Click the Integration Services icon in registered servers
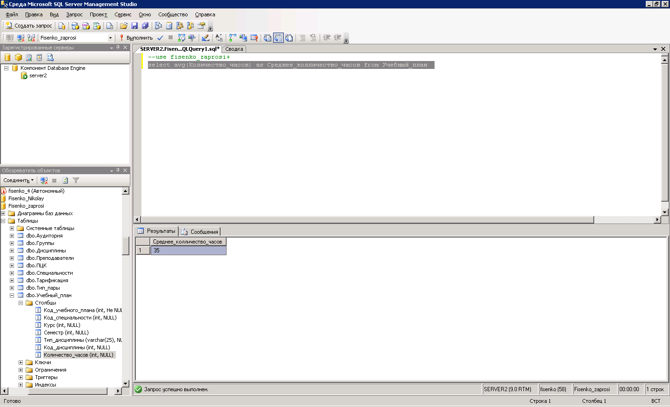The image size is (670, 407). pyautogui.click(x=50, y=57)
